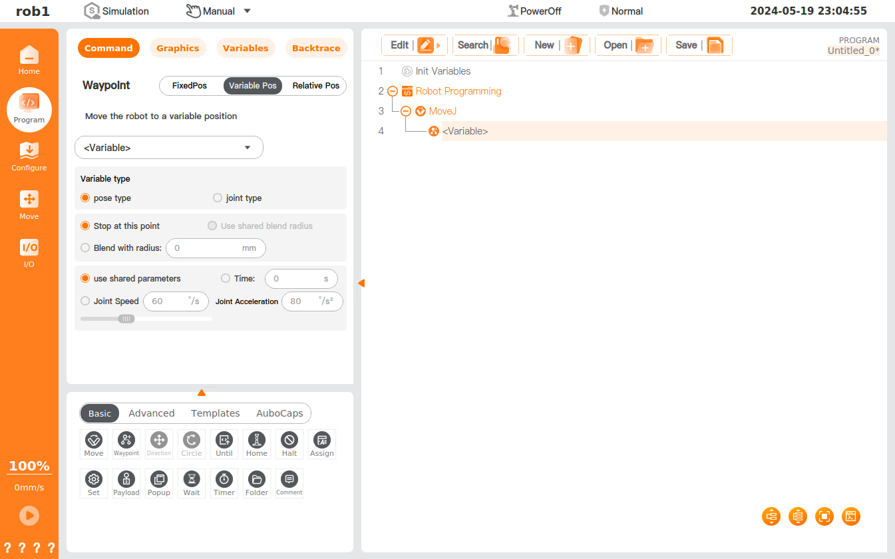Image resolution: width=895 pixels, height=559 pixels.
Task: Click the Waypoint command icon
Action: (126, 443)
